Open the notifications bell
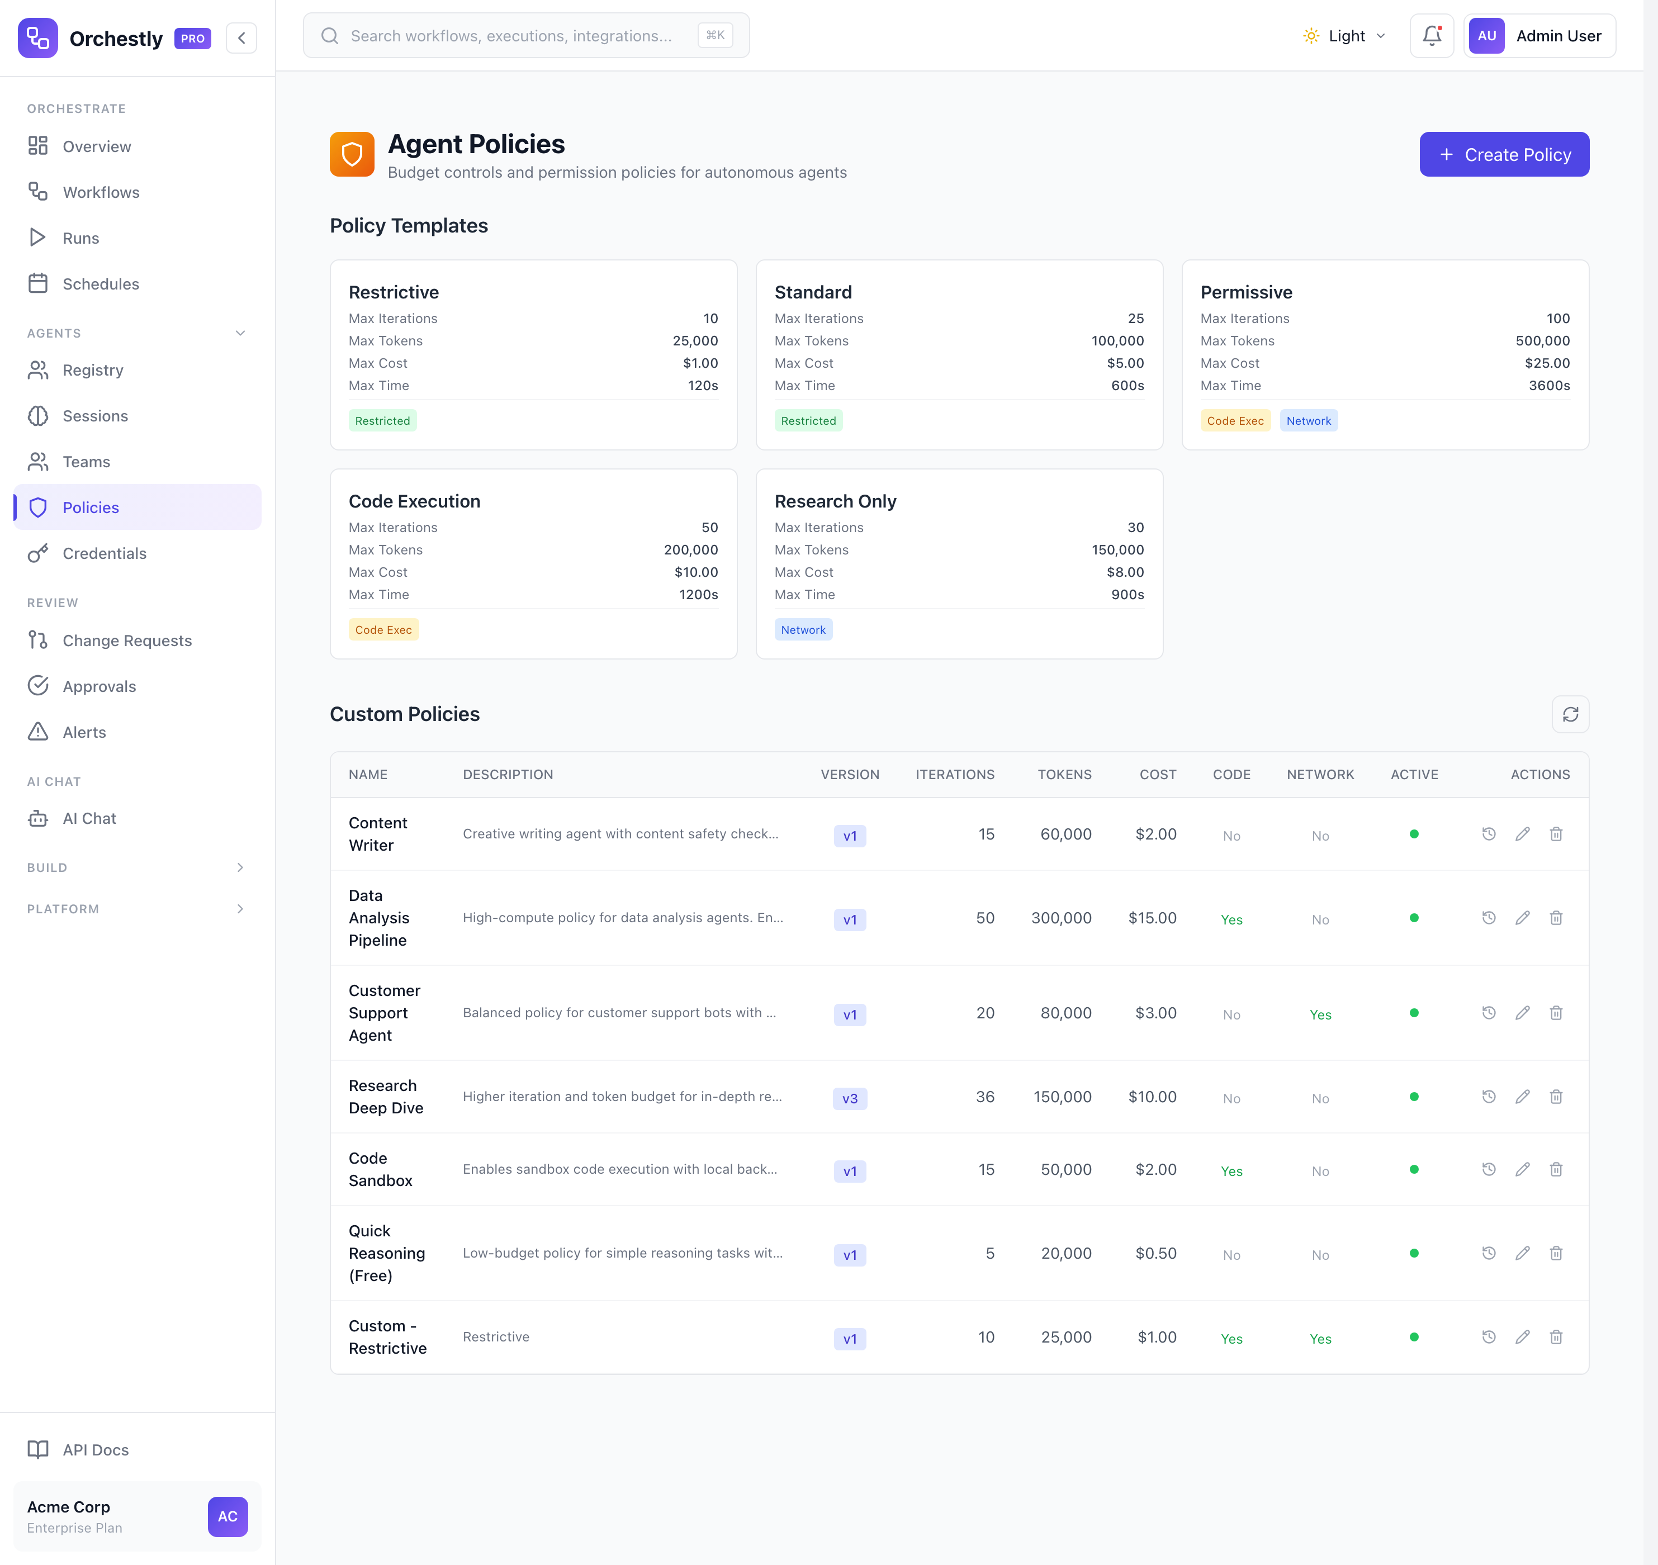 click(x=1432, y=36)
